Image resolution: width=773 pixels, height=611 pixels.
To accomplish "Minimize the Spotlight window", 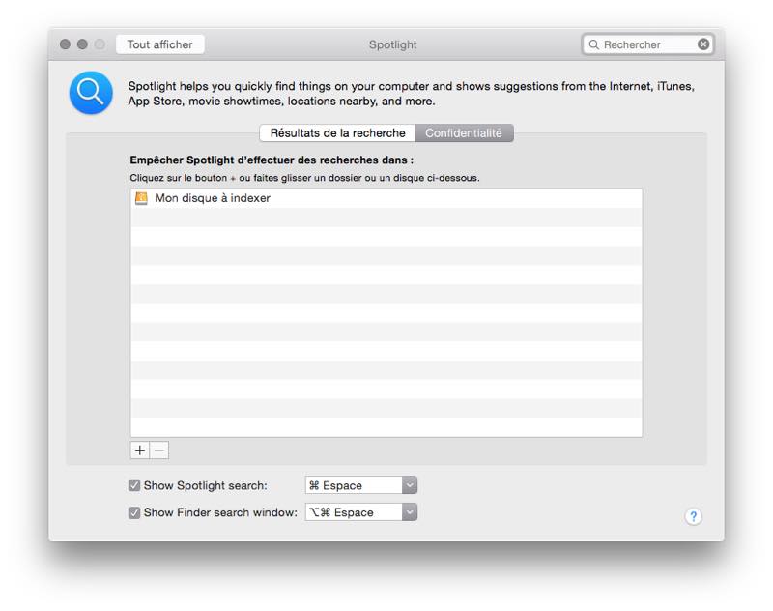I will point(82,44).
